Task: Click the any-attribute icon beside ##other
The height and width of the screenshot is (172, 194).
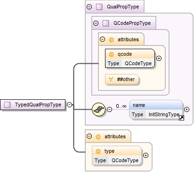Action: click(x=111, y=79)
